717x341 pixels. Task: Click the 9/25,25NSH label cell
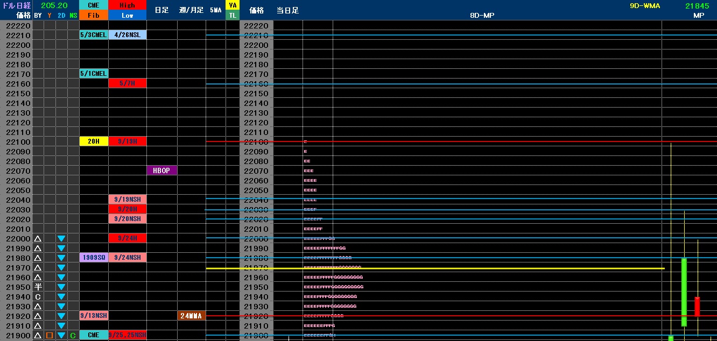127,335
